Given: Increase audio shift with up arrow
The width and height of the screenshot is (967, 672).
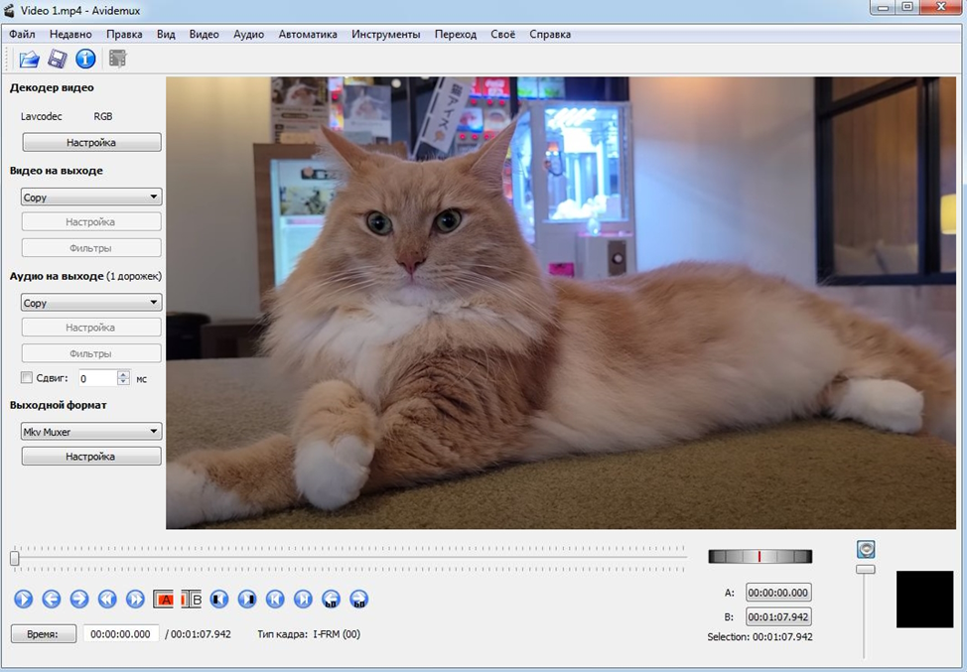Looking at the screenshot, I should point(124,374).
